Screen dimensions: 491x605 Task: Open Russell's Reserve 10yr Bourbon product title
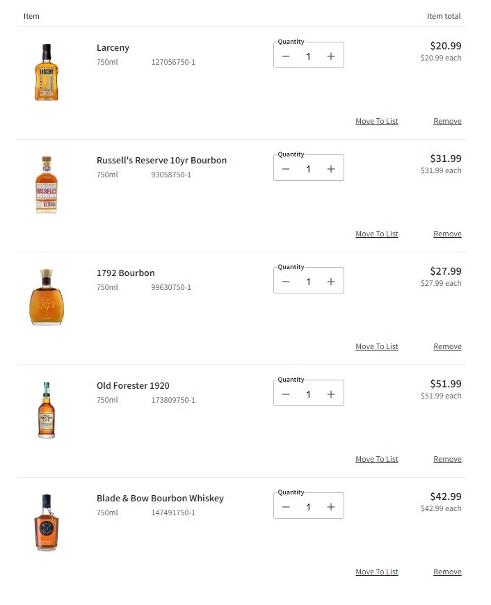coord(161,161)
